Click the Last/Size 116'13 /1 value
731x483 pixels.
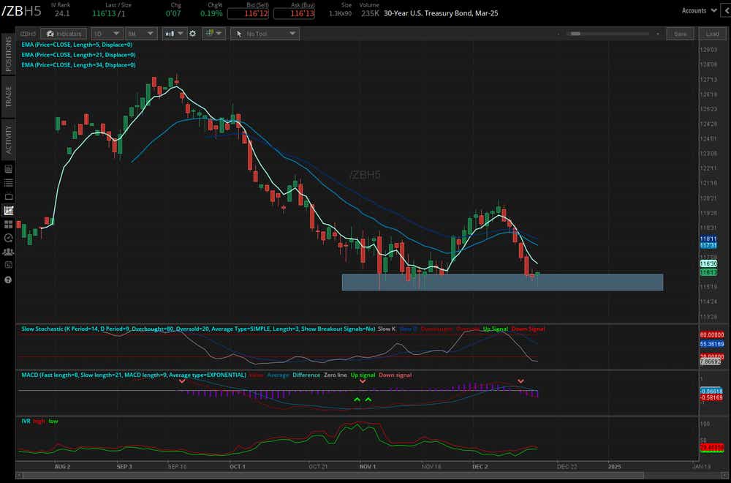pyautogui.click(x=109, y=13)
